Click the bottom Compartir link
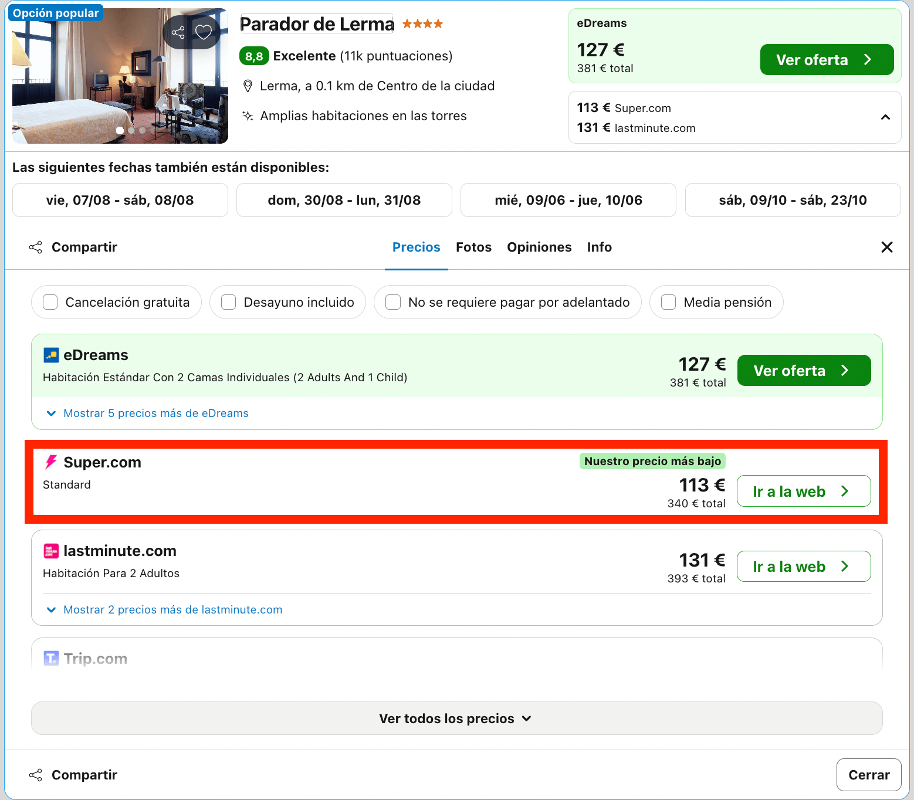 (84, 775)
